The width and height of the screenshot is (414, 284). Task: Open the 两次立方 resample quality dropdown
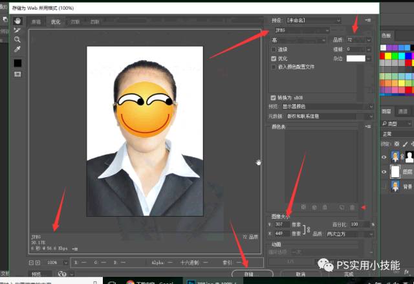coord(349,234)
